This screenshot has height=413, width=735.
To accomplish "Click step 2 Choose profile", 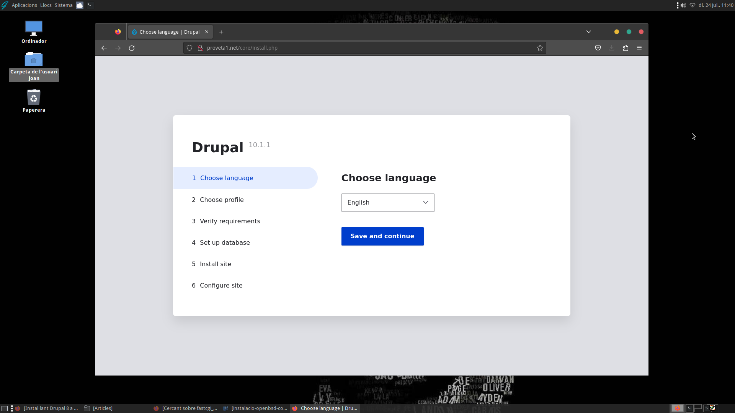I will (x=218, y=200).
